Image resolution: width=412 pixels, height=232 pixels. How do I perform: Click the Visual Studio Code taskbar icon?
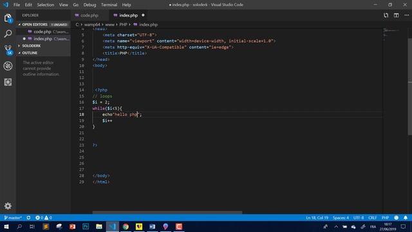pos(112,226)
